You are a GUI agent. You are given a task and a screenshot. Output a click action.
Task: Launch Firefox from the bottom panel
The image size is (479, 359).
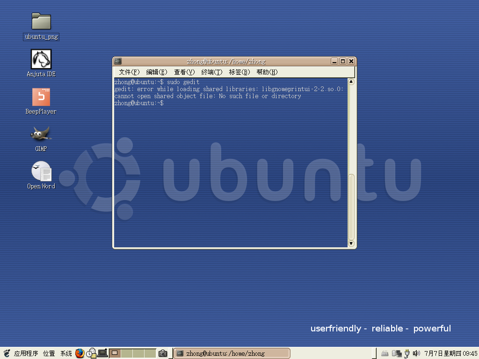[80, 353]
